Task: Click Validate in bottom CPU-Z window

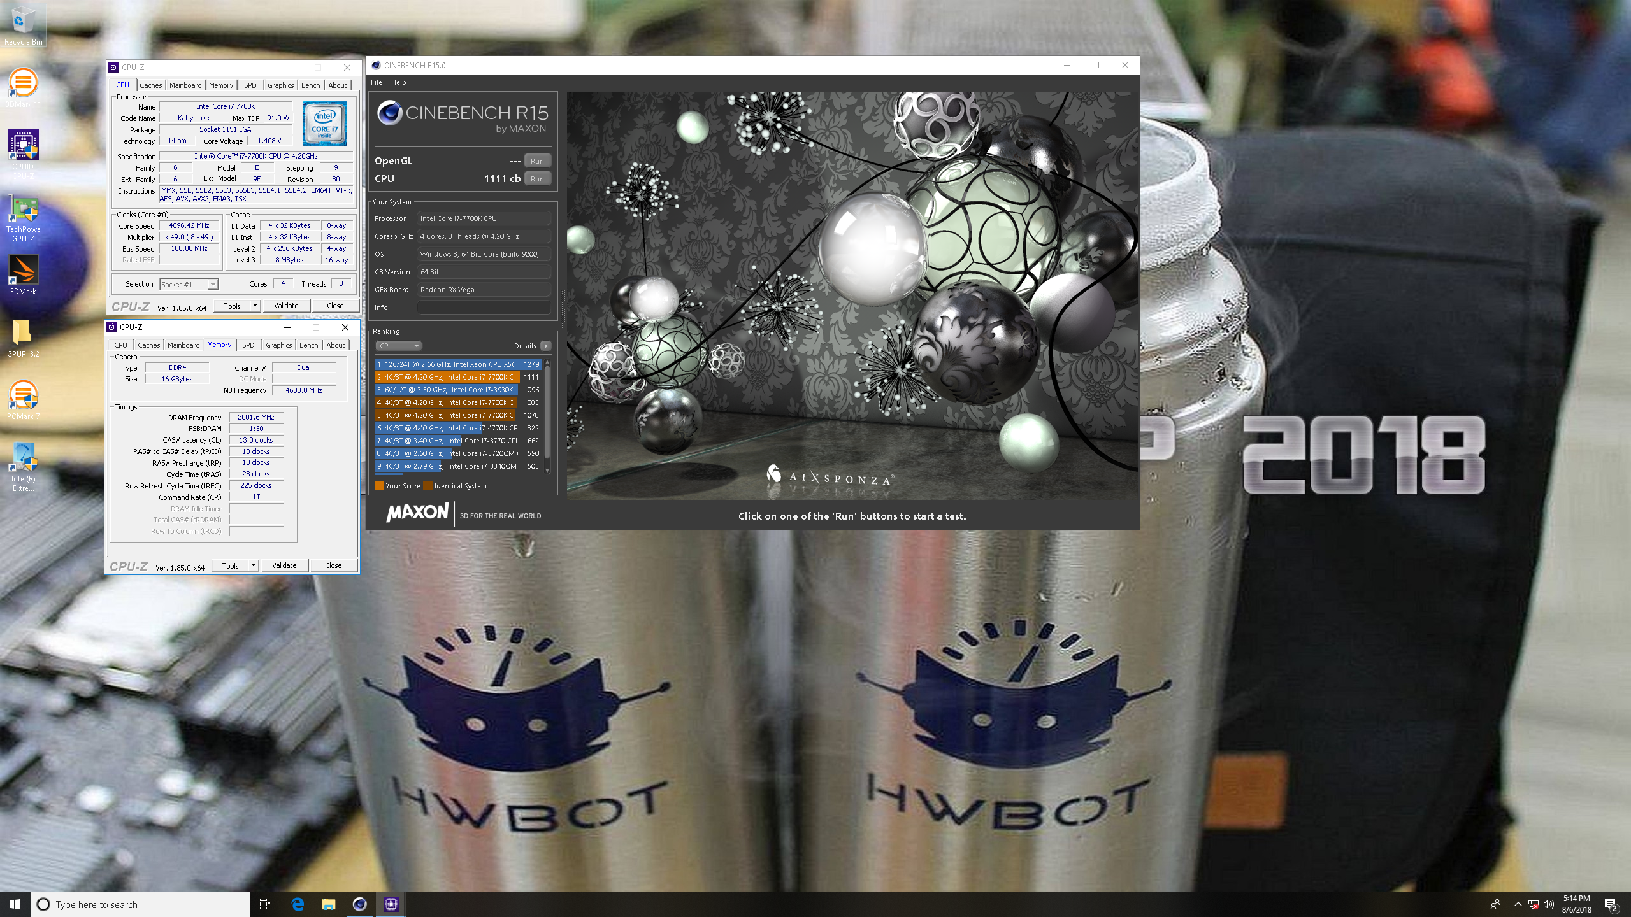Action: click(x=284, y=565)
